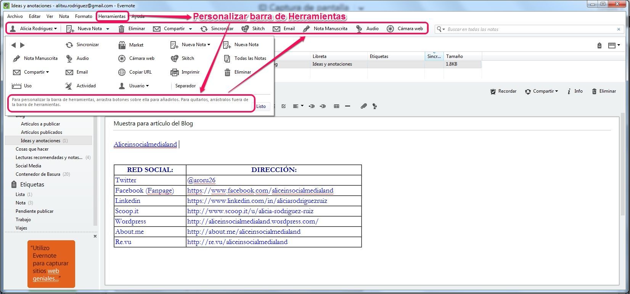Close the orange Evernote ad panel
Image resolution: width=630 pixels, height=294 pixels.
point(95,236)
